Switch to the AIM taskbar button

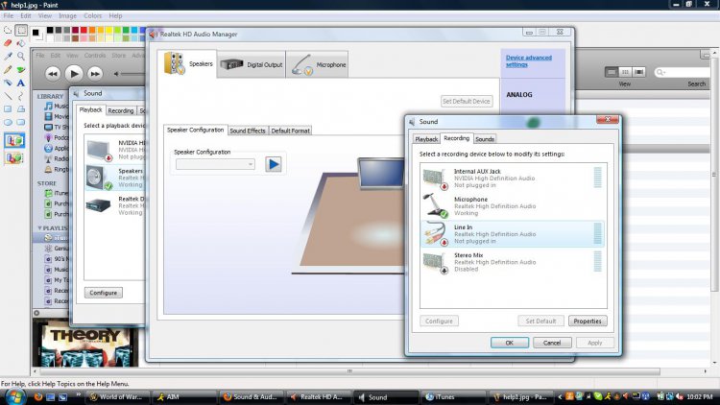(x=183, y=397)
